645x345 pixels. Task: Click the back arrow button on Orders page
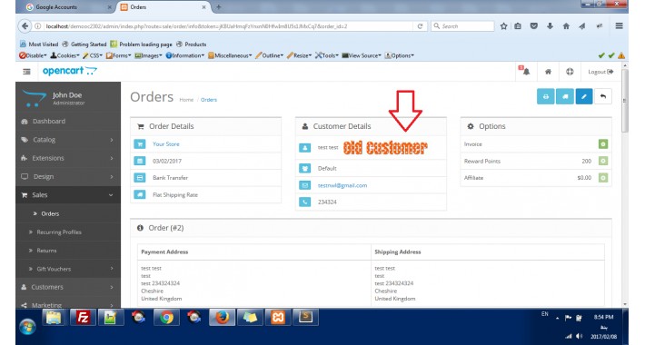point(603,96)
